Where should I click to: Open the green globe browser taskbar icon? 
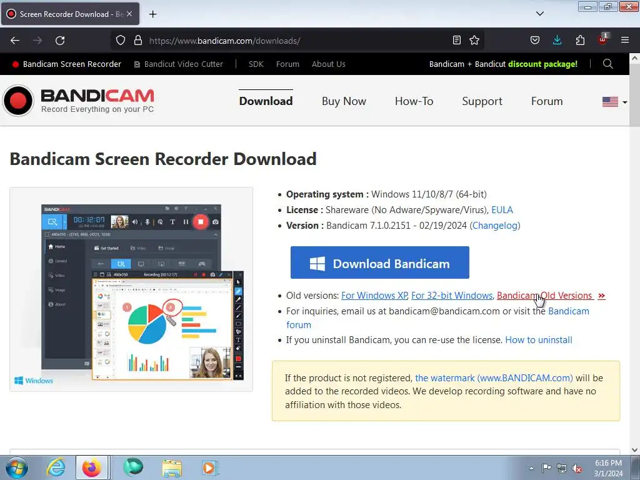133,467
